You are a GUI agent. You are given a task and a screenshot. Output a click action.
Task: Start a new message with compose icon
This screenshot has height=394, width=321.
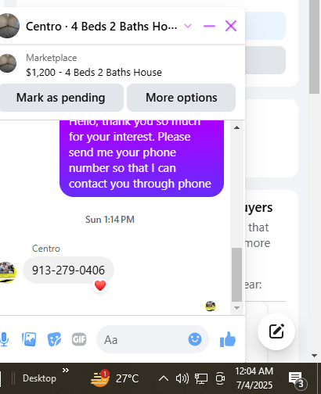click(x=276, y=331)
